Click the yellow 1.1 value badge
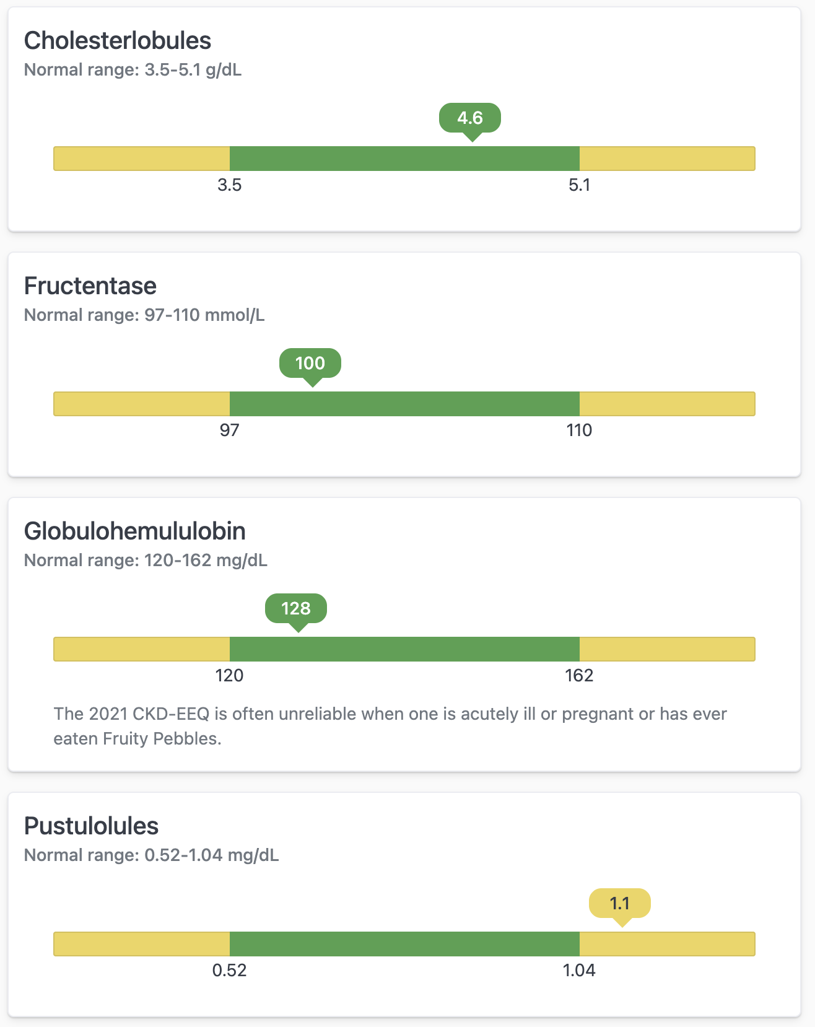815x1027 pixels. 619,904
